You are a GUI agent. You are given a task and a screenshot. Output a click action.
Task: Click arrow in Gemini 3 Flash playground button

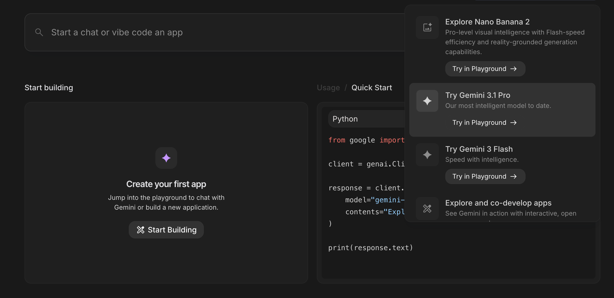[x=514, y=176]
